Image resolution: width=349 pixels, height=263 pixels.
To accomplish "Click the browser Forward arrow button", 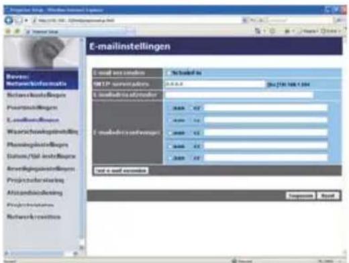I will [x=18, y=21].
